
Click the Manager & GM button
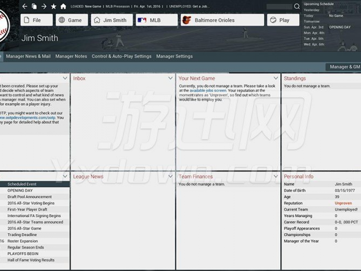[344, 67]
